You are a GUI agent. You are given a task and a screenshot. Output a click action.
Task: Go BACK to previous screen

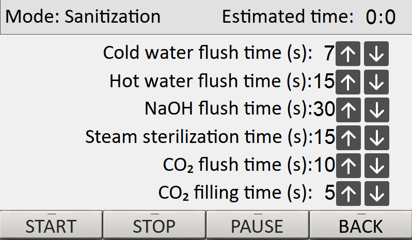pos(360,226)
